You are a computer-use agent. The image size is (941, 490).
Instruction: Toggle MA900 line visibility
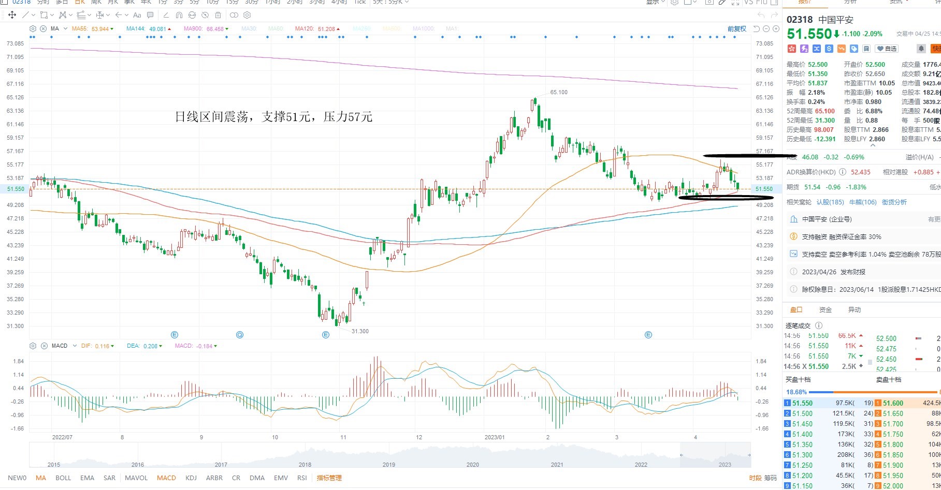tap(206, 29)
